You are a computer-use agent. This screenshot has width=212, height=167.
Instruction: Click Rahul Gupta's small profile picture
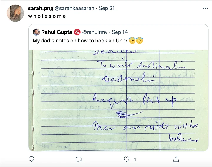pos(36,32)
